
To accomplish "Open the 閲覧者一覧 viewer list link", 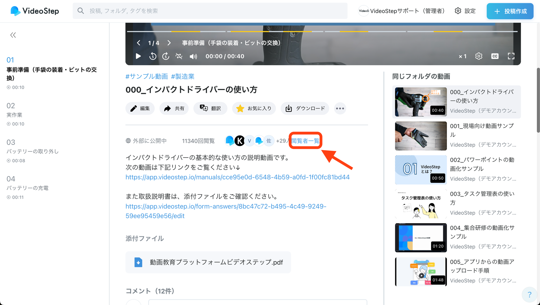I will [305, 141].
